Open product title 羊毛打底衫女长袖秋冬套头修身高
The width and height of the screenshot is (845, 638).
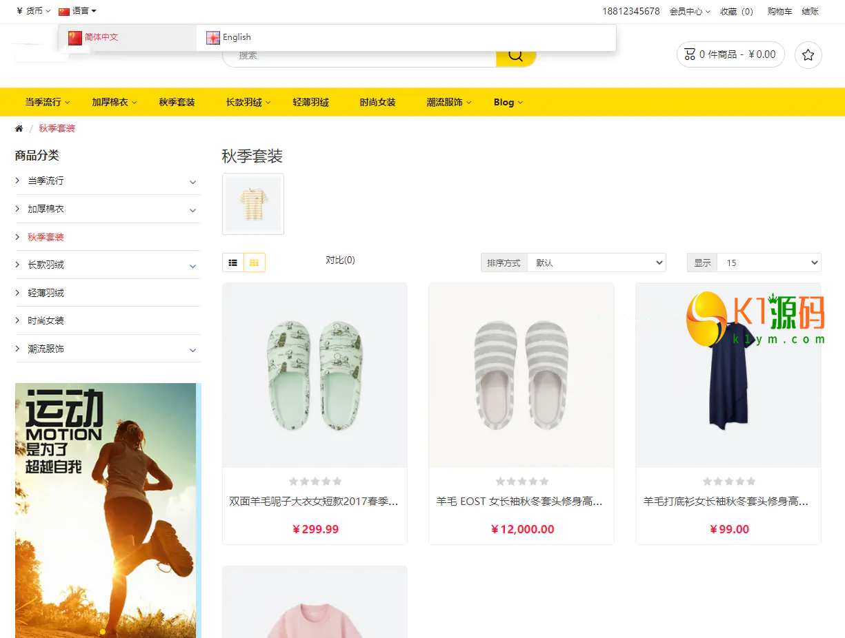coord(726,502)
